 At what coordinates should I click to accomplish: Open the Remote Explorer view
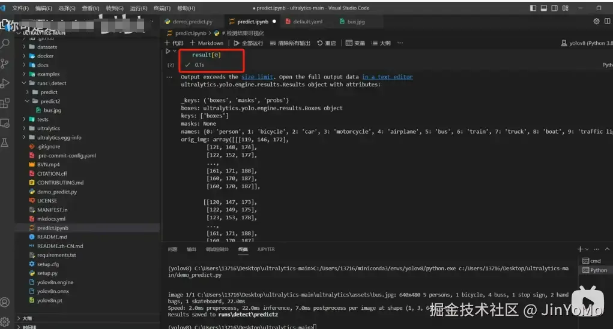pos(5,123)
